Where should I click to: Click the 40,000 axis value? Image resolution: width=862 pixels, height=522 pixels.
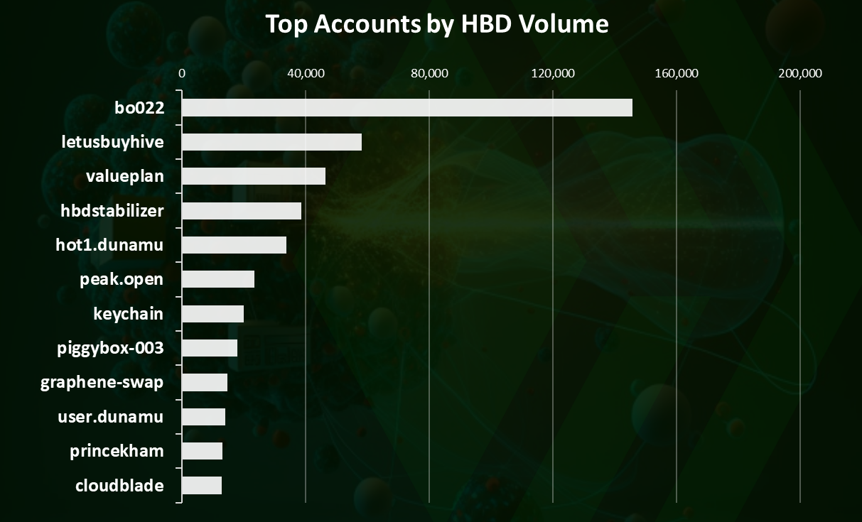tap(306, 73)
